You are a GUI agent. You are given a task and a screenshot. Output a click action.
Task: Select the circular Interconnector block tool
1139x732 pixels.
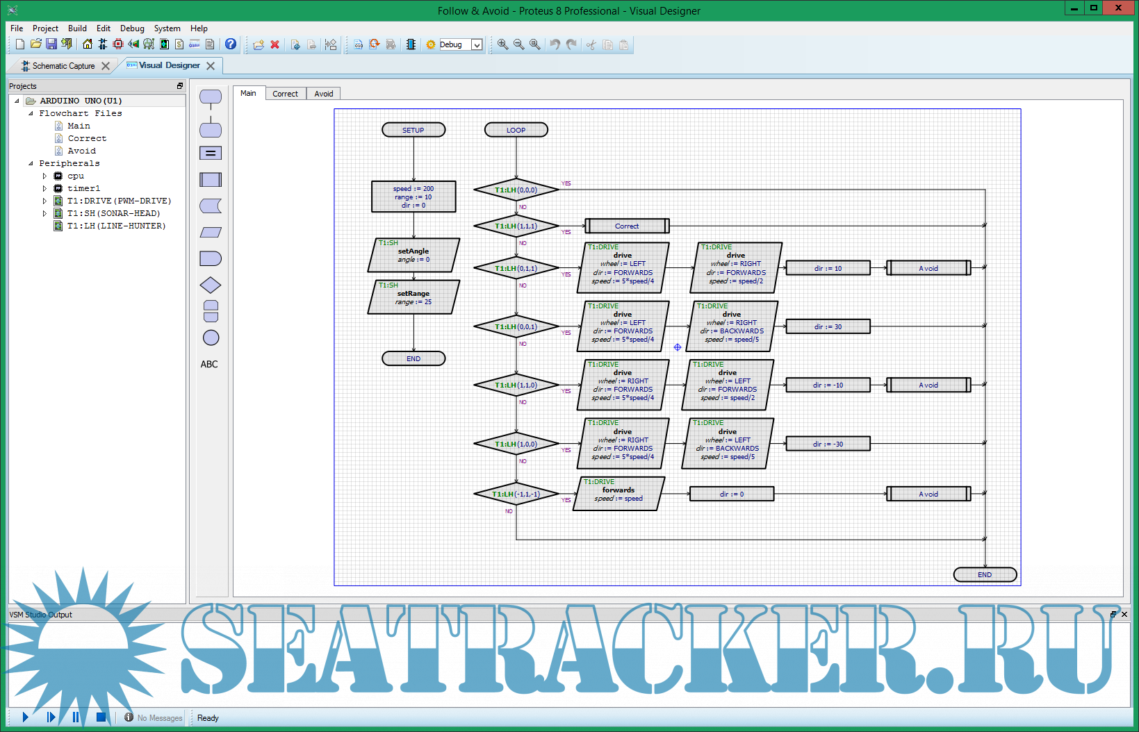point(211,338)
